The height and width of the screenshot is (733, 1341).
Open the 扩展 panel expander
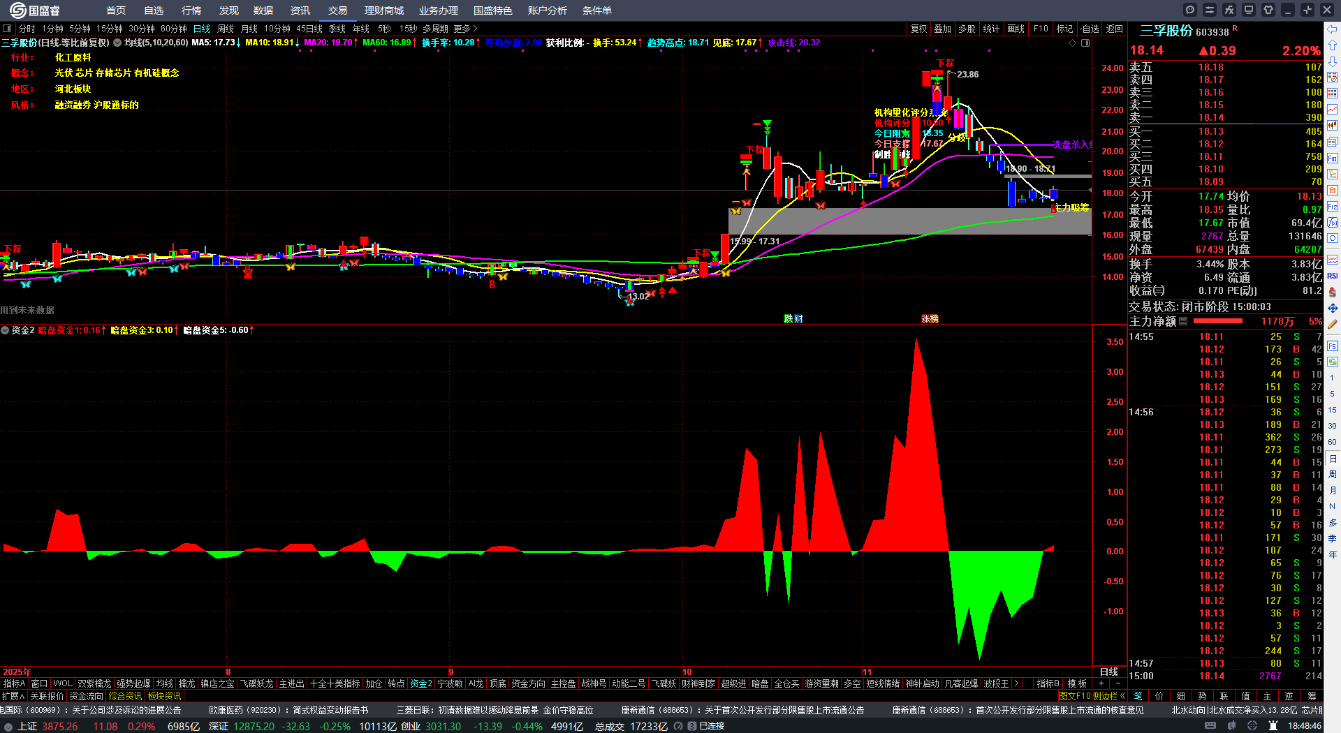click(13, 696)
